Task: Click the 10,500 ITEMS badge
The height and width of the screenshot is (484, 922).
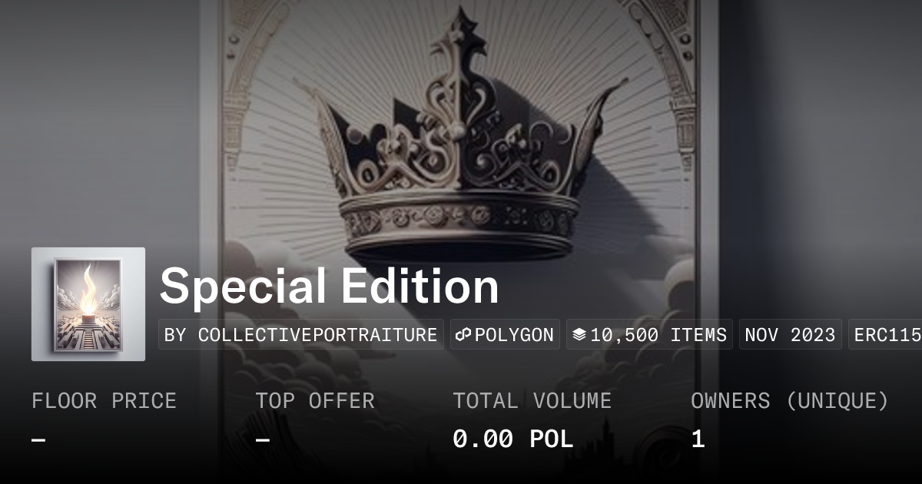Action: tap(649, 335)
